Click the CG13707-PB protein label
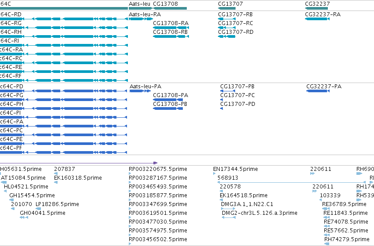The height and width of the screenshot is (246, 374). coord(237,86)
